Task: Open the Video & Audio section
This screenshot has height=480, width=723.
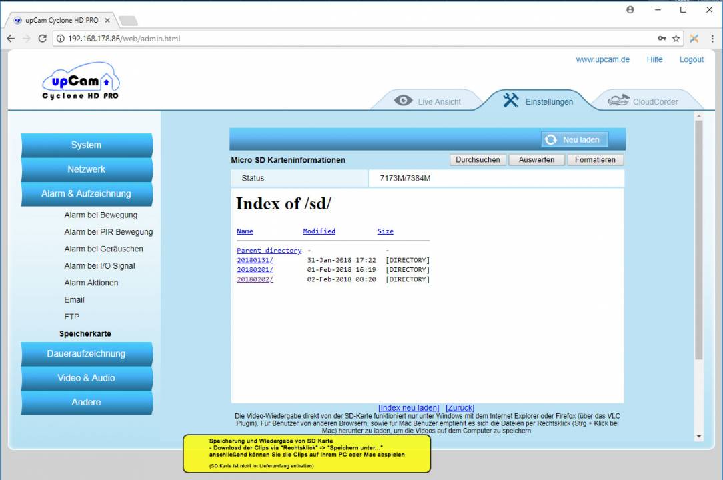Action: (x=87, y=379)
